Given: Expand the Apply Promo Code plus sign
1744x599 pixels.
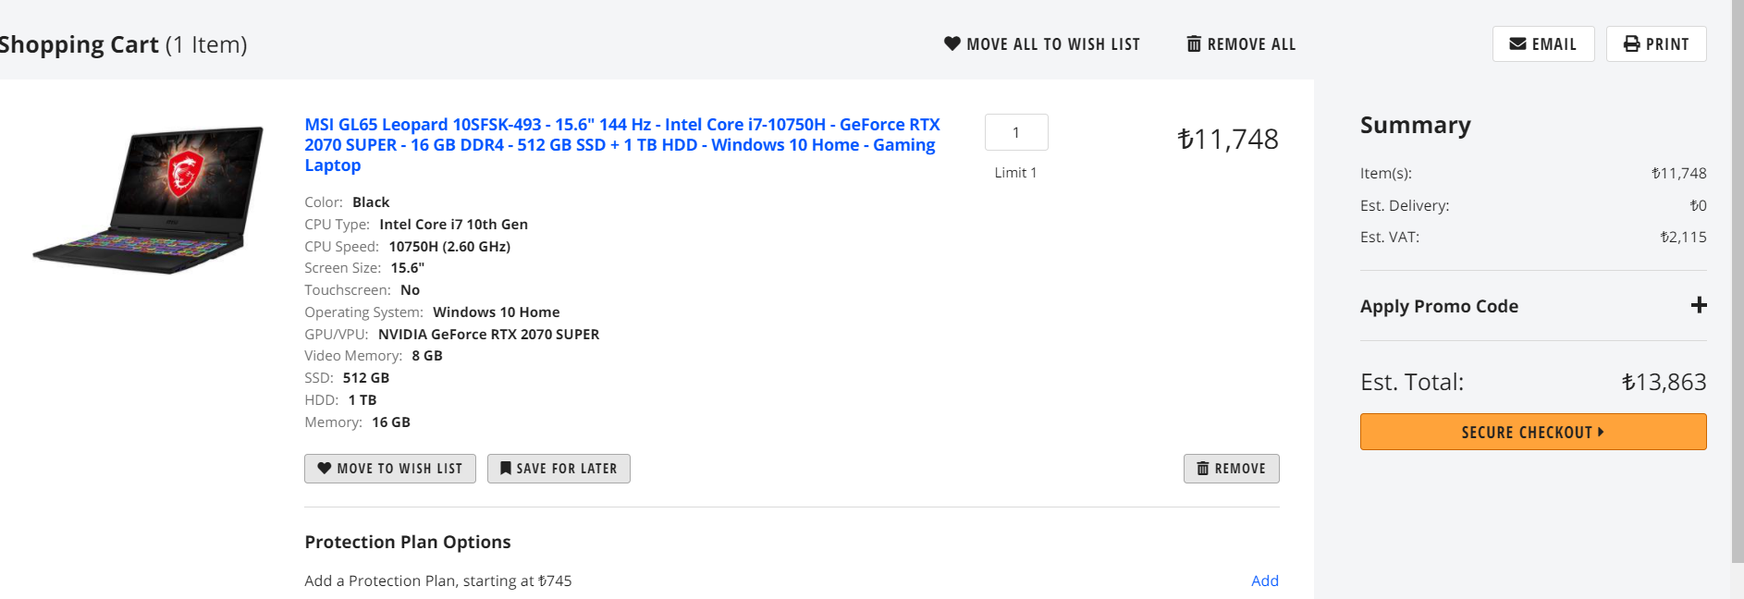Looking at the screenshot, I should tap(1698, 306).
